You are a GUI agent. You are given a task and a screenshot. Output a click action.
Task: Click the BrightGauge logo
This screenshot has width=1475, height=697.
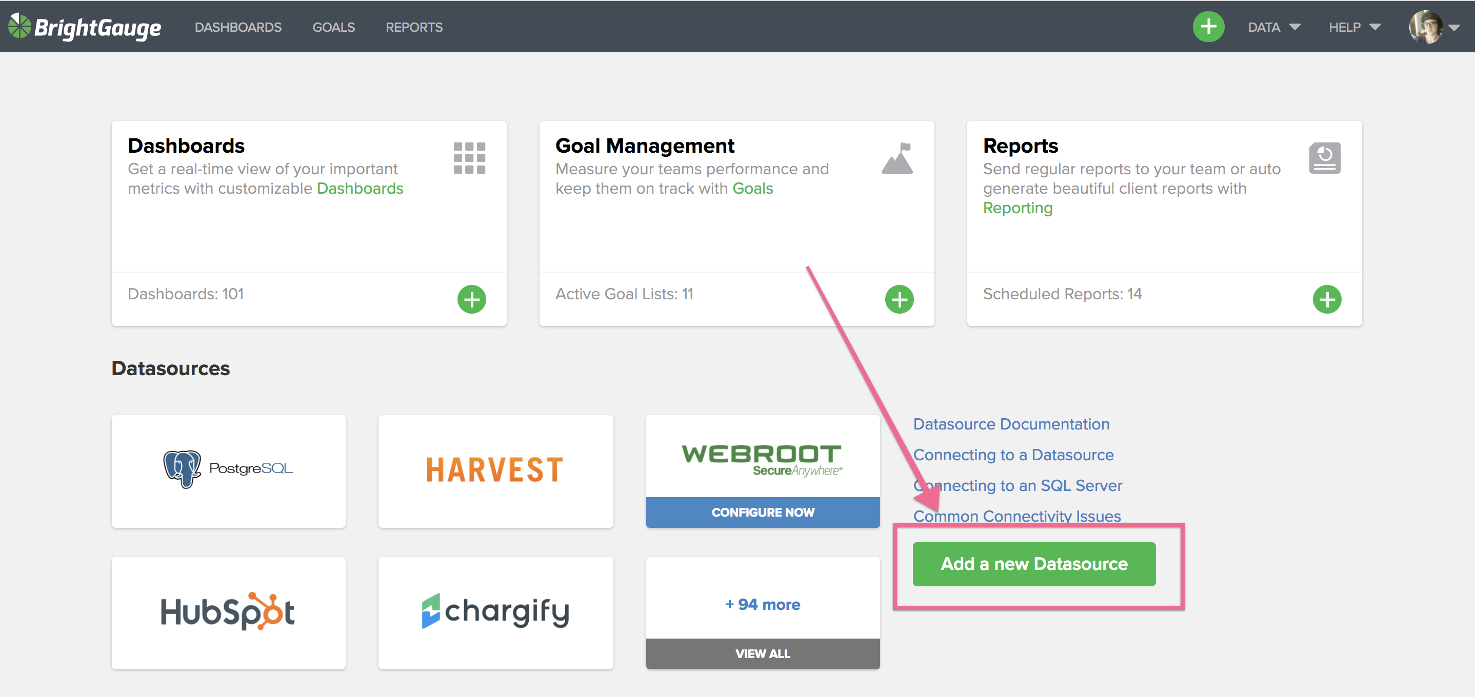click(x=85, y=27)
